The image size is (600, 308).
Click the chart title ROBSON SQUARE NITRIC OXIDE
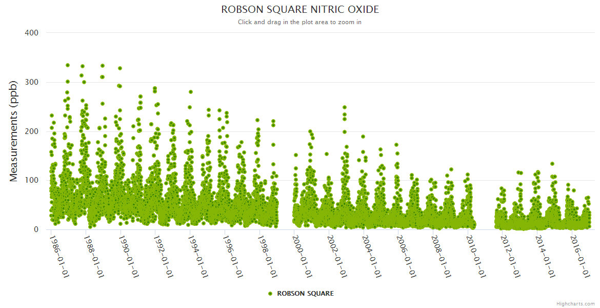(300, 10)
